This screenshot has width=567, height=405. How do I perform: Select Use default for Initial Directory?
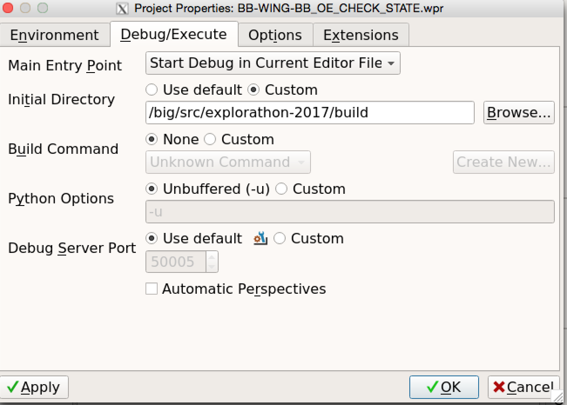pyautogui.click(x=152, y=90)
